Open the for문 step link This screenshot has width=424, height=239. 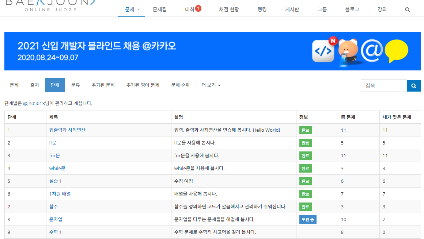tap(54, 155)
